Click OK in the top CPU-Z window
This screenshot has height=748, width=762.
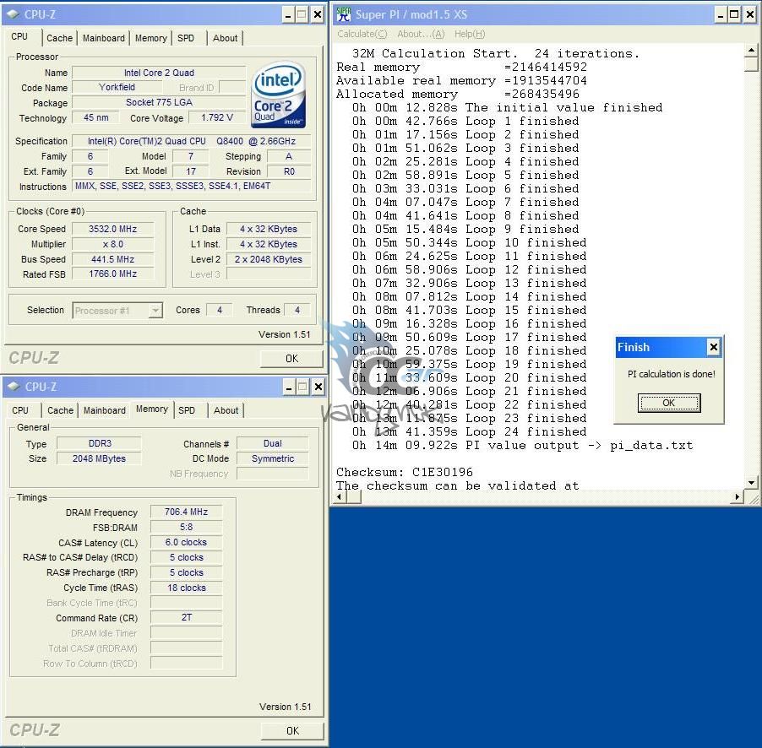click(x=291, y=359)
